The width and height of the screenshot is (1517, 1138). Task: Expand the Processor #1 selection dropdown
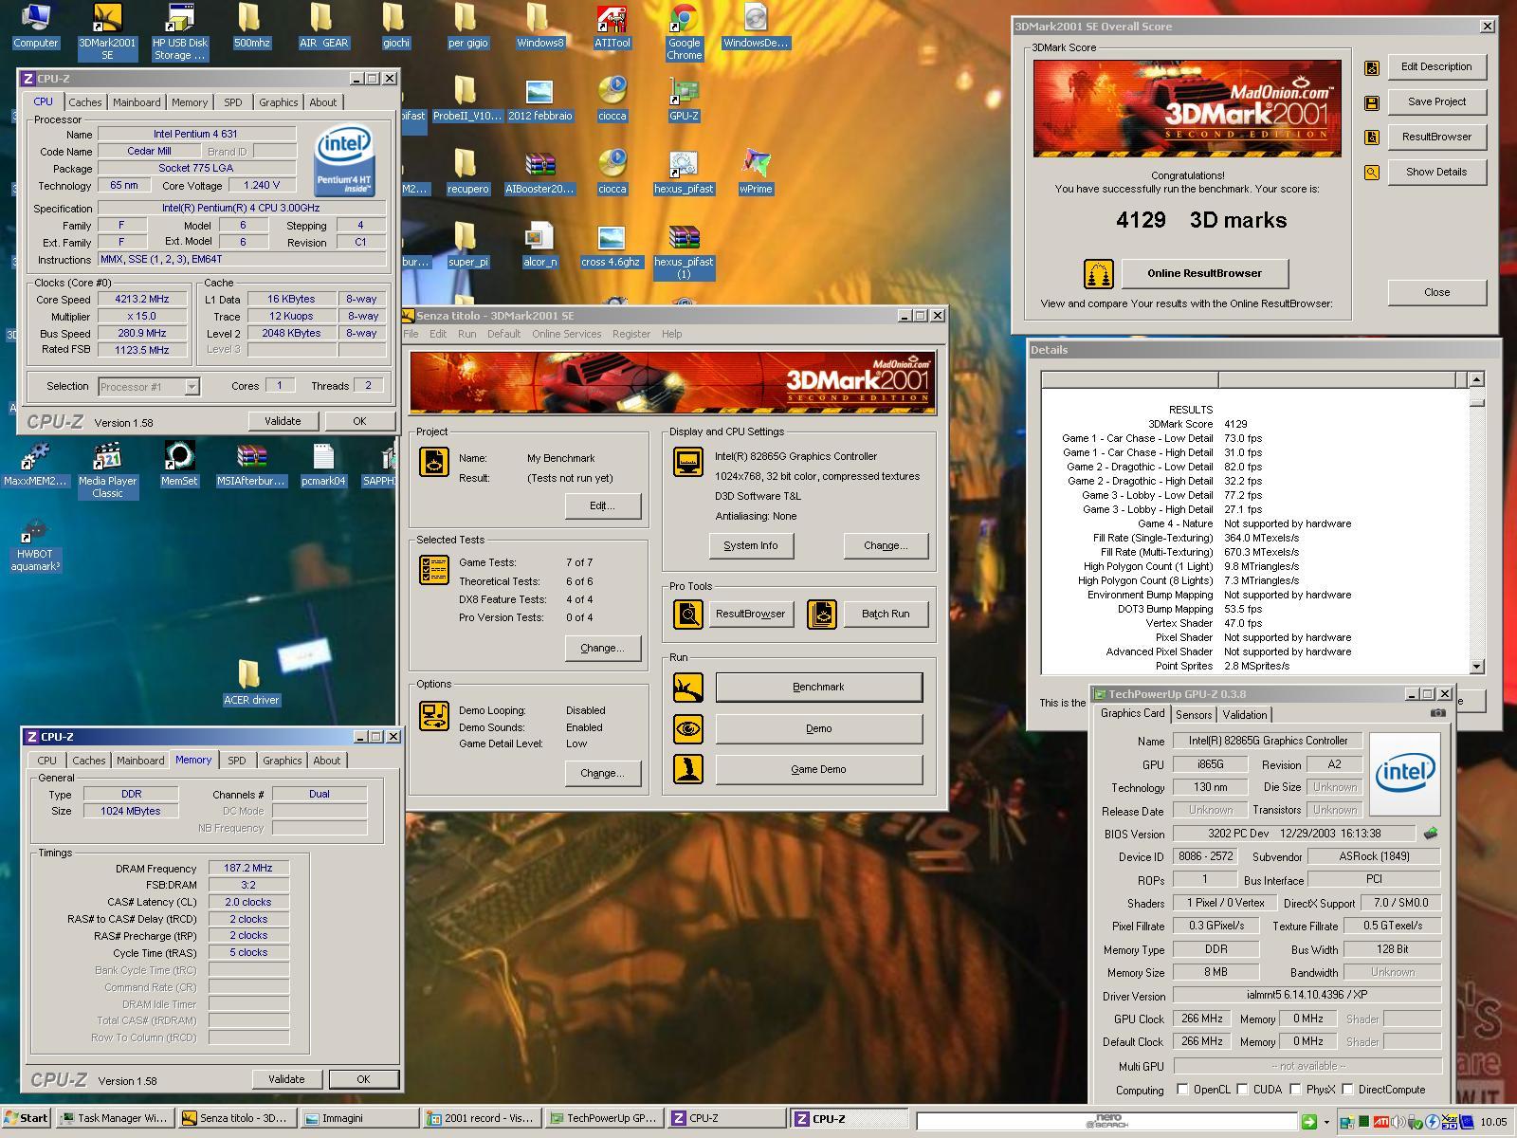click(x=192, y=387)
